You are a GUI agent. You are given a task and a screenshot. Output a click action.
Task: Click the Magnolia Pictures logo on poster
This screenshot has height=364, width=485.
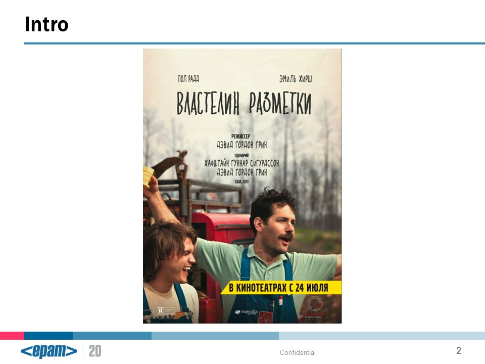coord(246,312)
